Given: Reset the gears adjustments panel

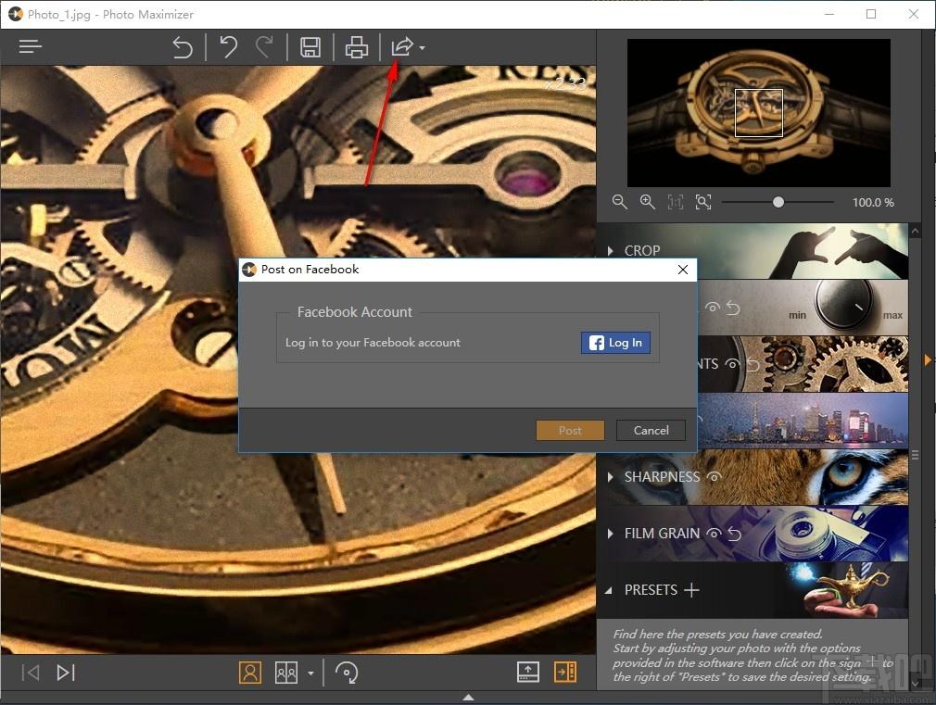Looking at the screenshot, I should click(753, 364).
